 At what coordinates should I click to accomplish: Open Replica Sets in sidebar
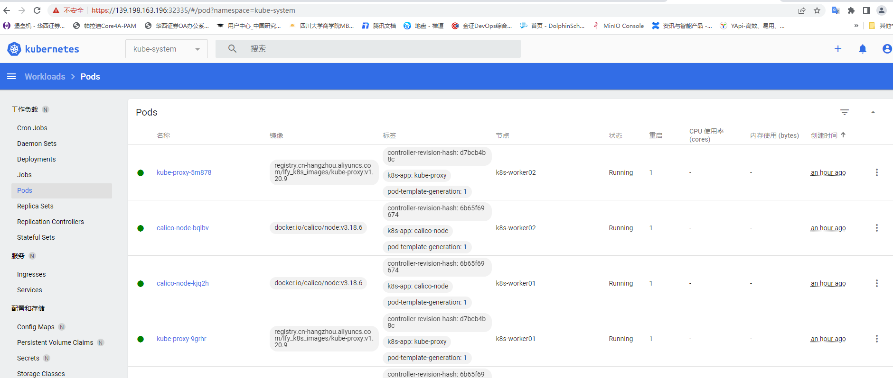(35, 206)
